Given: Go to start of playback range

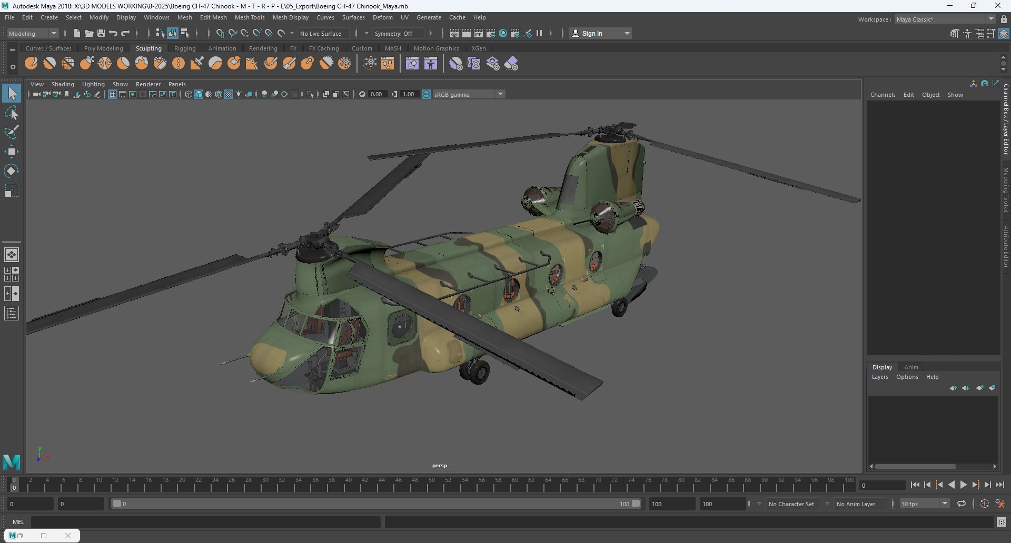Looking at the screenshot, I should (915, 485).
